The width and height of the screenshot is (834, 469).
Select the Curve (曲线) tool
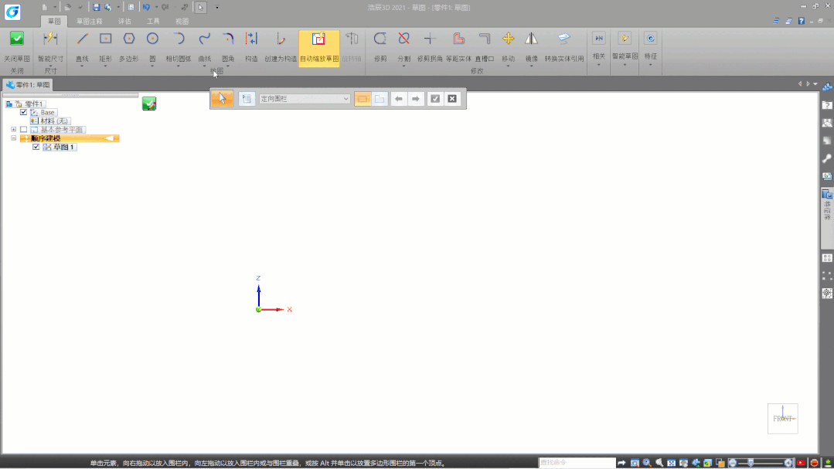[x=205, y=46]
